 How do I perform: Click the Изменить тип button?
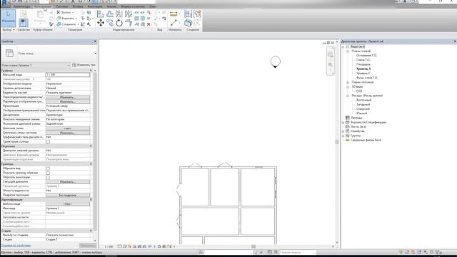[x=84, y=65]
